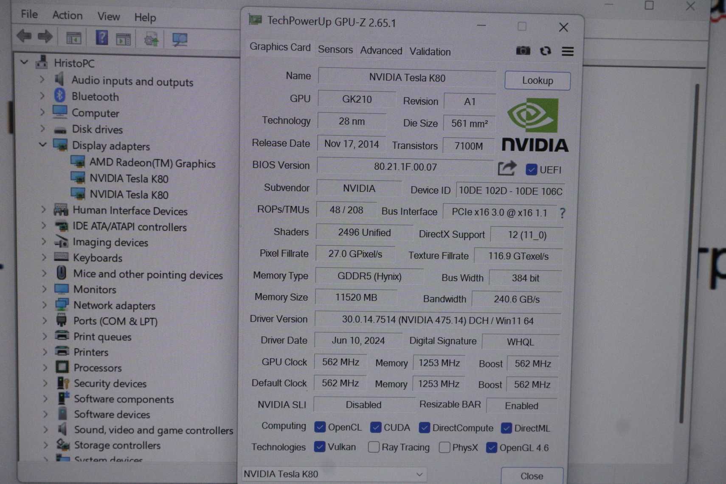Switch to the Advanced tab
The width and height of the screenshot is (726, 484).
click(x=381, y=51)
